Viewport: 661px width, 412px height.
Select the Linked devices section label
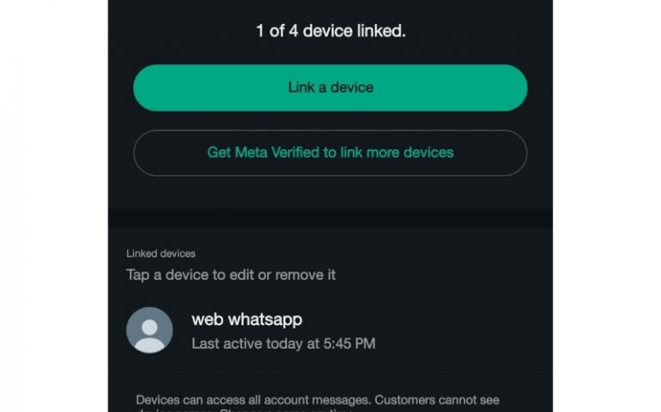click(x=161, y=253)
